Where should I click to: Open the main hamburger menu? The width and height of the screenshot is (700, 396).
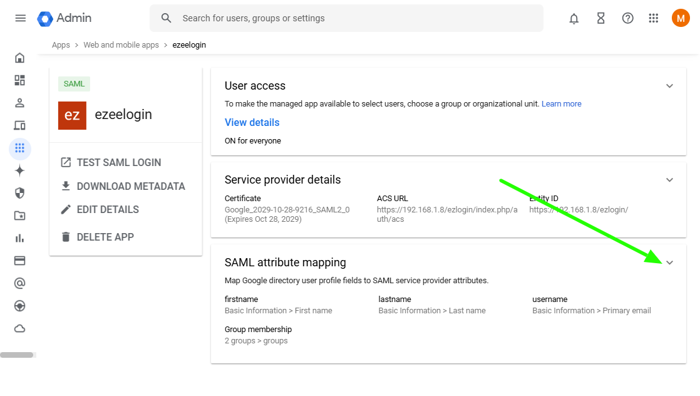20,18
